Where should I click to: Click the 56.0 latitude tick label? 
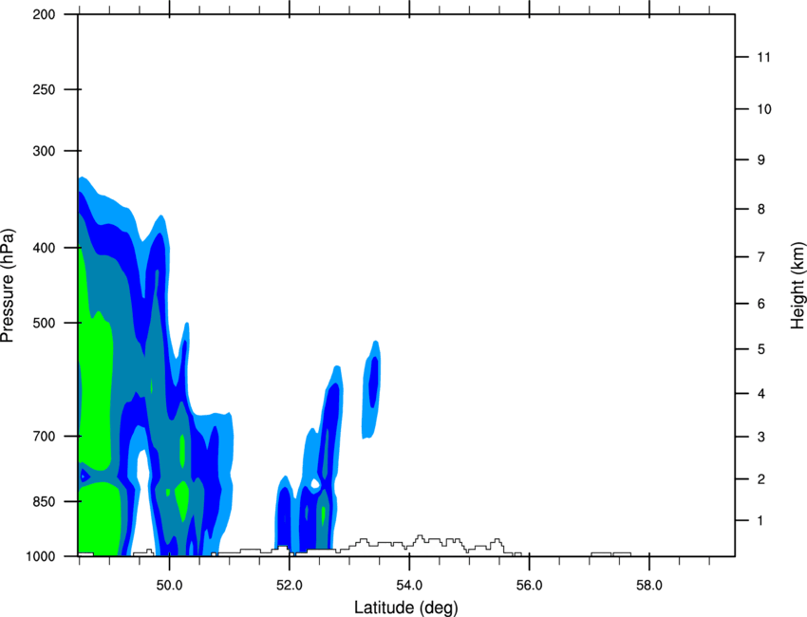[529, 585]
